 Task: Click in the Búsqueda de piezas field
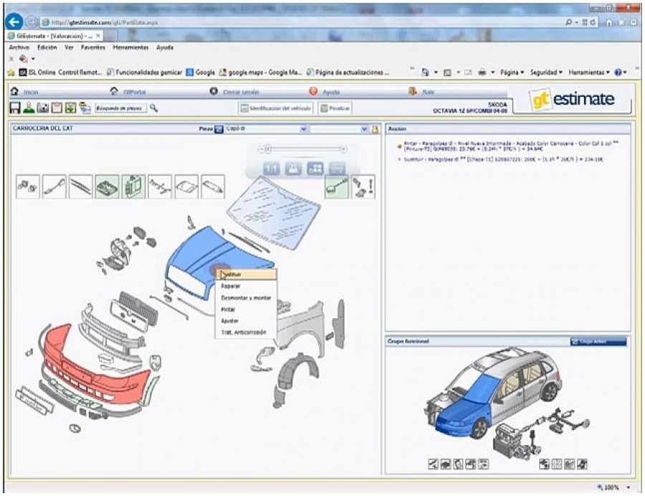(120, 108)
